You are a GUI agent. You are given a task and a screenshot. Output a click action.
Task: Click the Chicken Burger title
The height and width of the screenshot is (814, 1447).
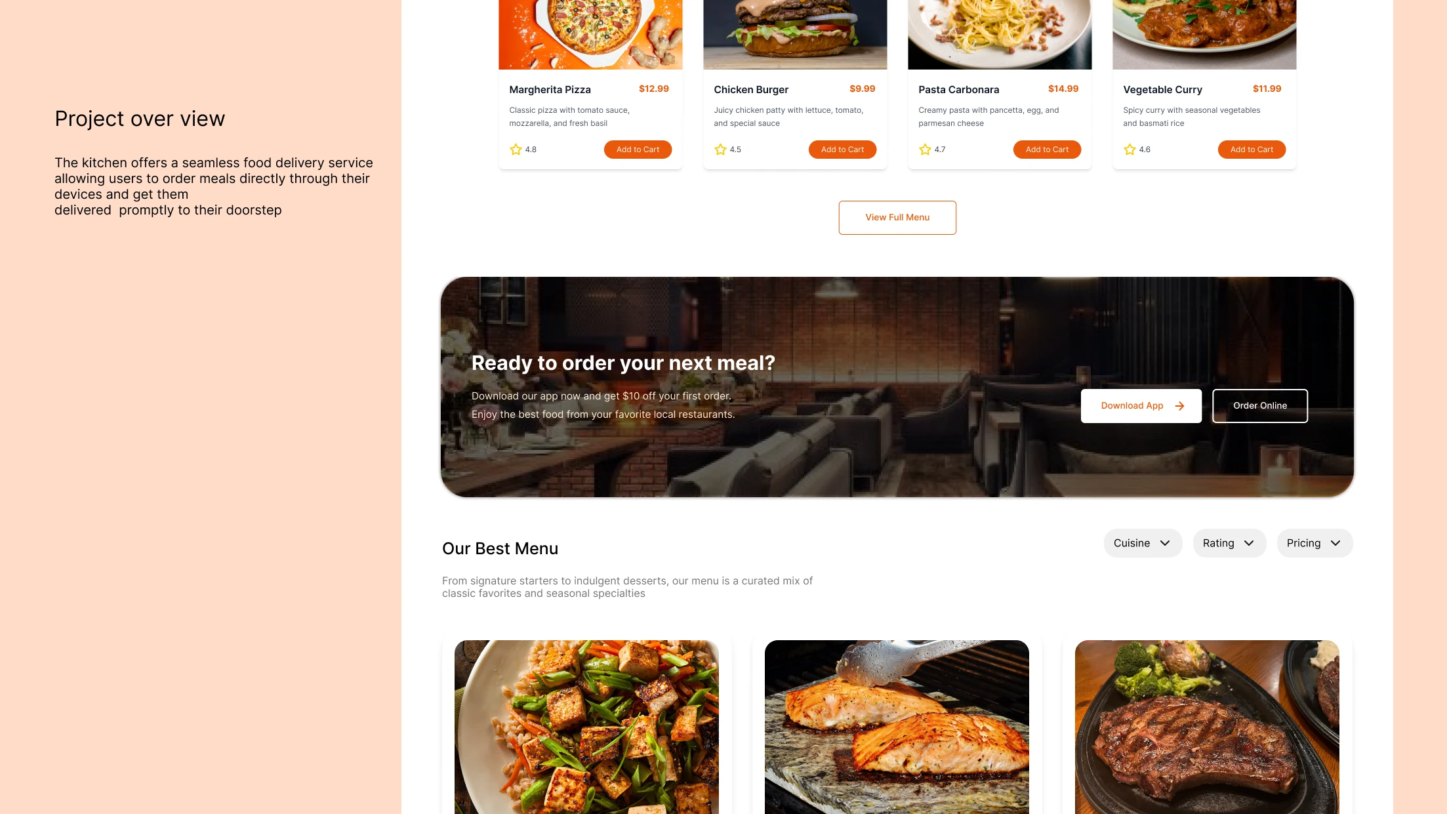tap(751, 90)
